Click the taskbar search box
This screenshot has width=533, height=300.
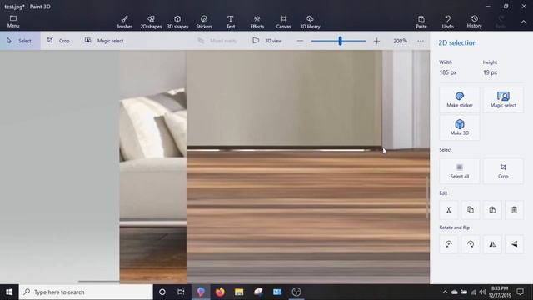coord(86,292)
